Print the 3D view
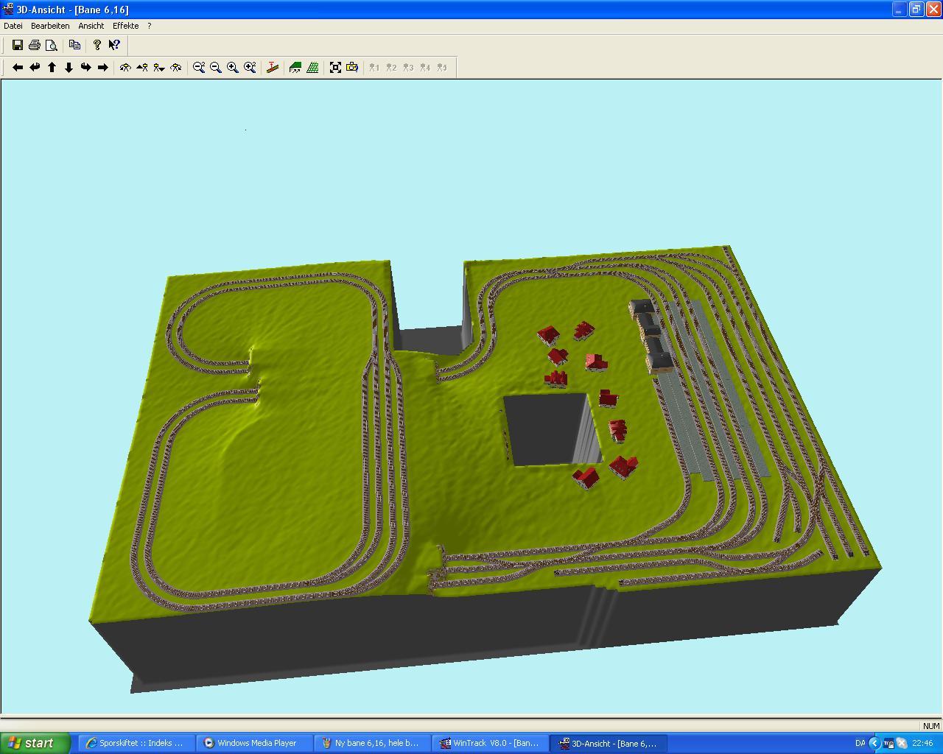This screenshot has height=754, width=943. (35, 45)
